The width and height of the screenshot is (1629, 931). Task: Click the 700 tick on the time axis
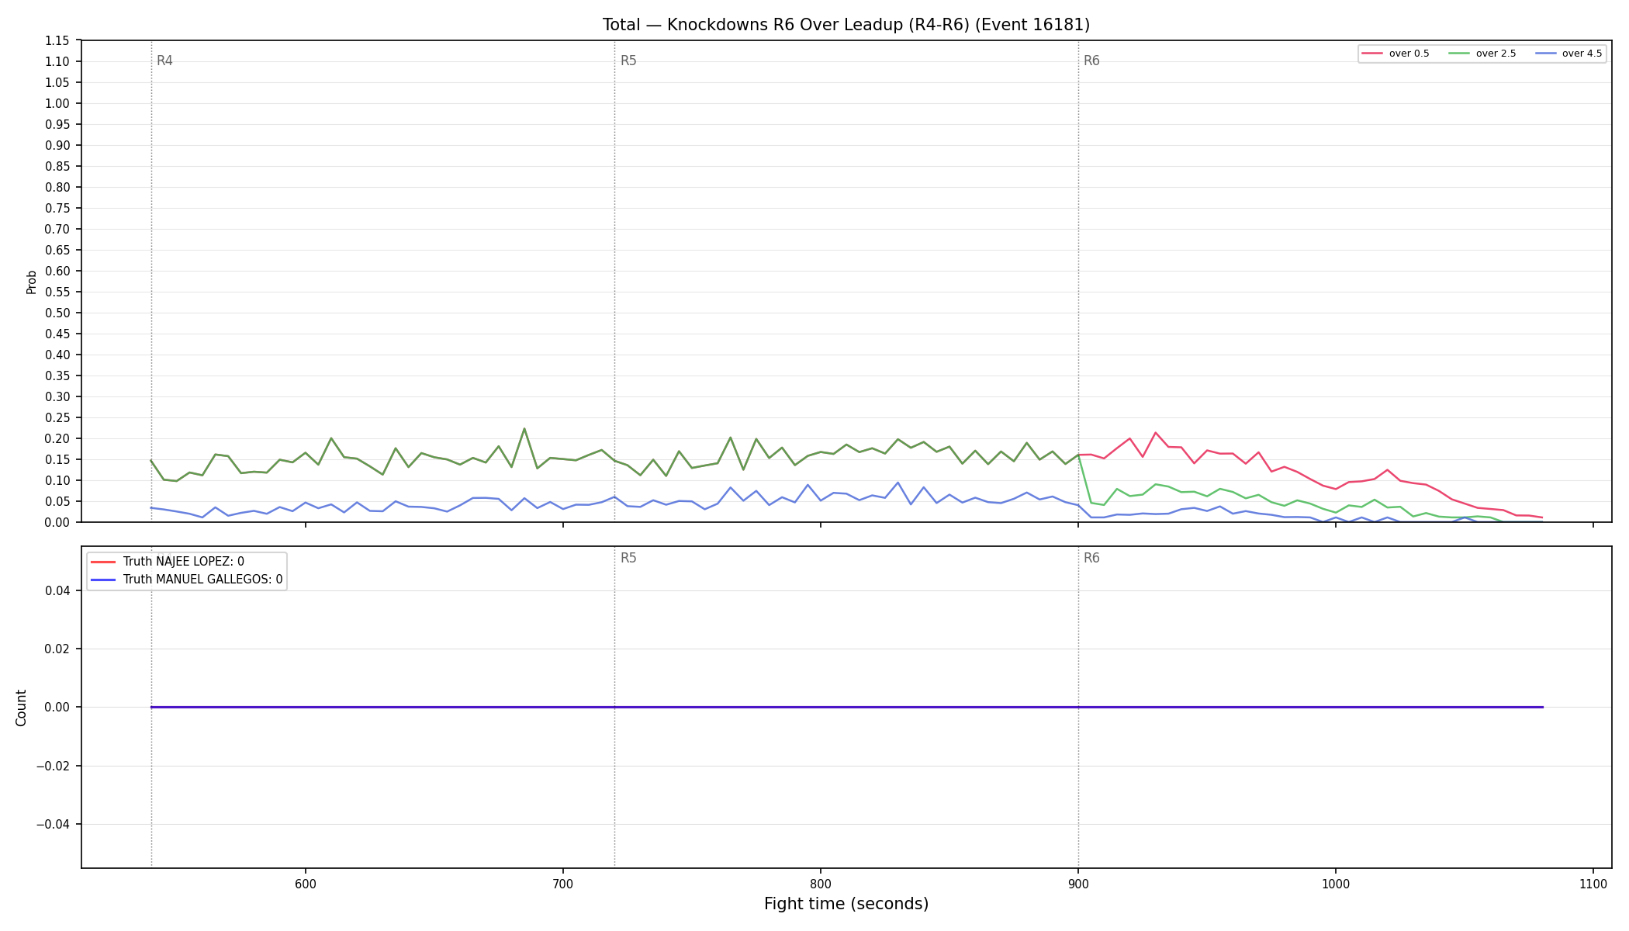pyautogui.click(x=563, y=884)
